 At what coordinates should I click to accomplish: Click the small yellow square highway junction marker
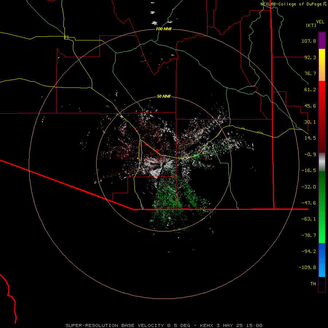66,38
